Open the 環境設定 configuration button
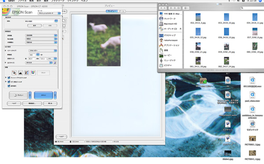The width and height of the screenshot is (264, 164). click(x=32, y=104)
